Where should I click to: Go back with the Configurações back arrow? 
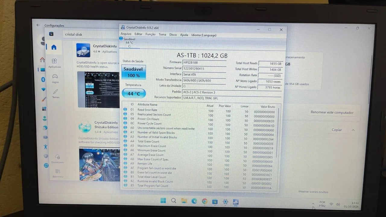pyautogui.click(x=38, y=25)
